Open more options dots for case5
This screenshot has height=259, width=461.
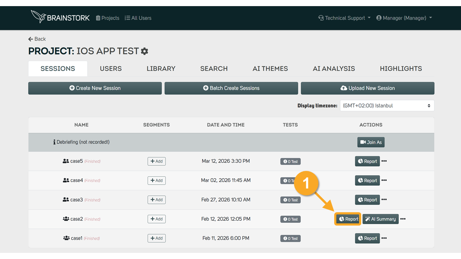(384, 161)
